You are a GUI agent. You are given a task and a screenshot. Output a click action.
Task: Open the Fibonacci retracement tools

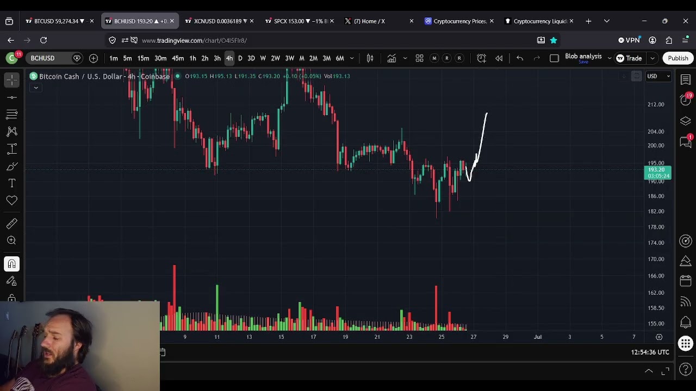click(12, 114)
